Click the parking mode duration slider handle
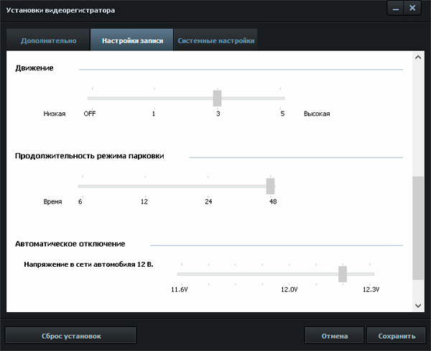Screen dimensions: 431x351 click(x=270, y=186)
